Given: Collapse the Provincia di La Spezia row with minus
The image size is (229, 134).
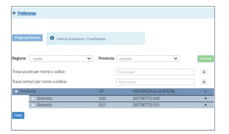Looking at the screenshot, I should tap(206, 92).
